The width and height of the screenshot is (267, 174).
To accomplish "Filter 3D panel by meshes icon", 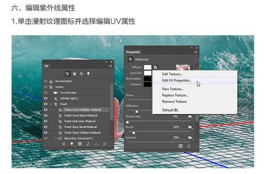I will (74, 74).
